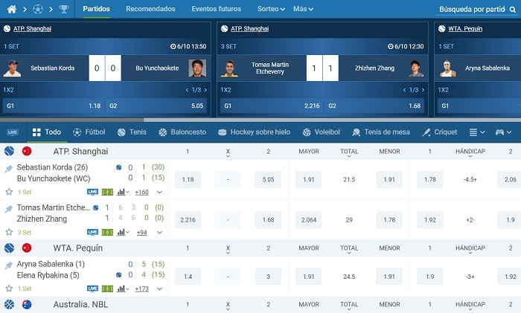This screenshot has height=313, width=521.
Task: Click the search magnifier icon
Action: [513, 10]
